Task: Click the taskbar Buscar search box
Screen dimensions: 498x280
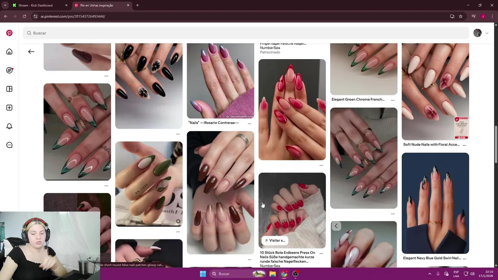Action: tap(238, 274)
